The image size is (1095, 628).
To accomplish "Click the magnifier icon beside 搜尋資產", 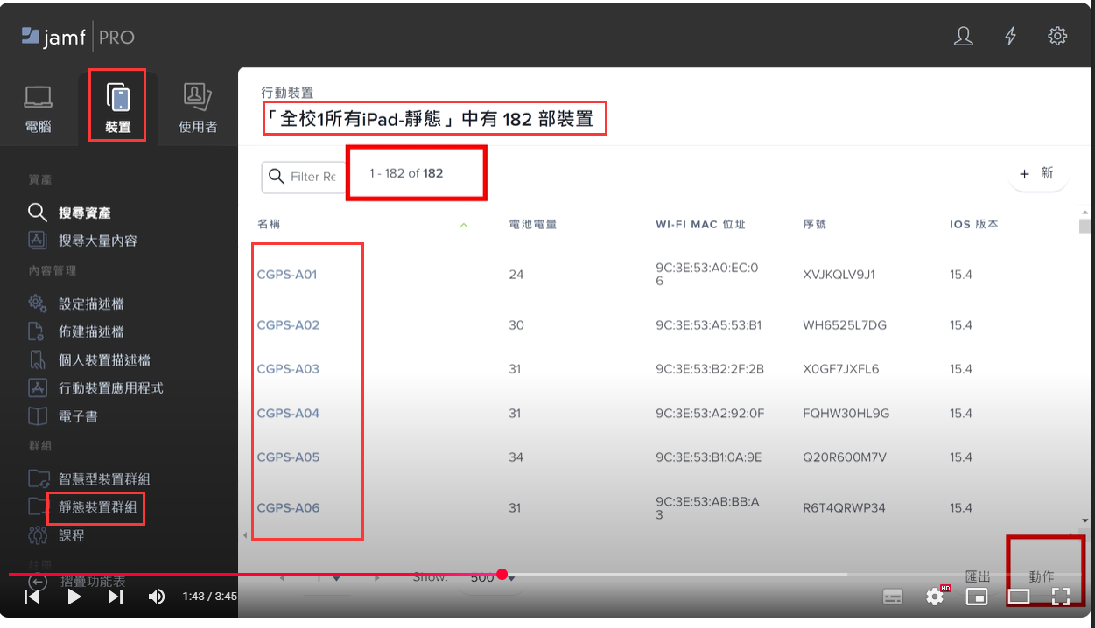I will pos(37,213).
